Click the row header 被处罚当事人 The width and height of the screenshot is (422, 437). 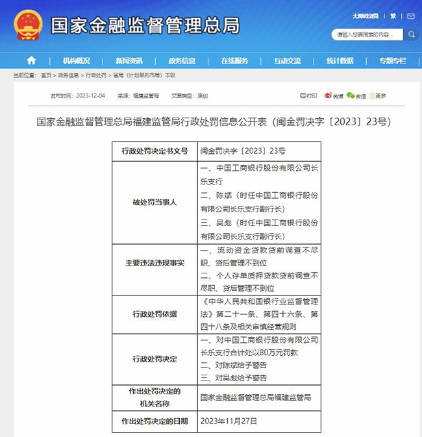[x=155, y=202]
